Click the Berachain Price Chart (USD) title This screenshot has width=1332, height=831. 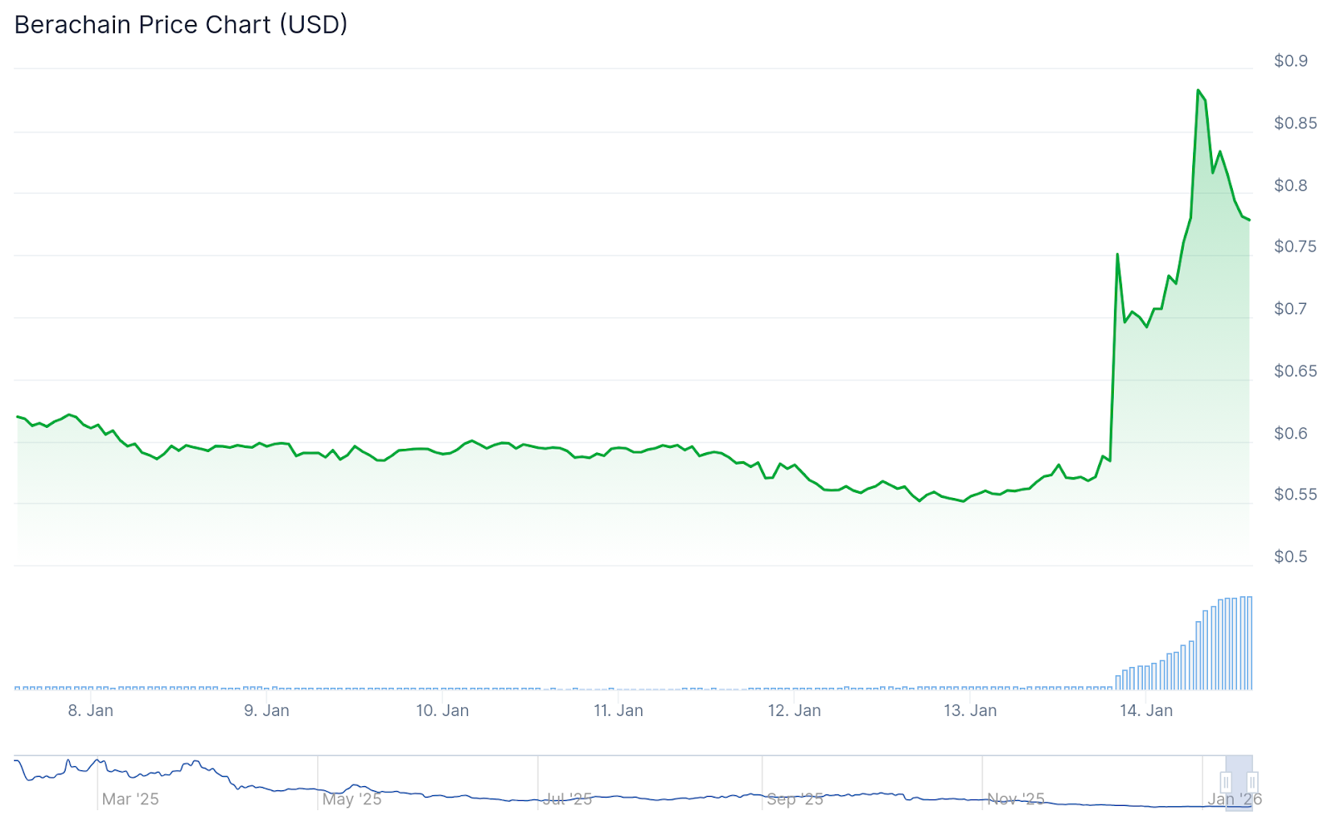click(181, 25)
